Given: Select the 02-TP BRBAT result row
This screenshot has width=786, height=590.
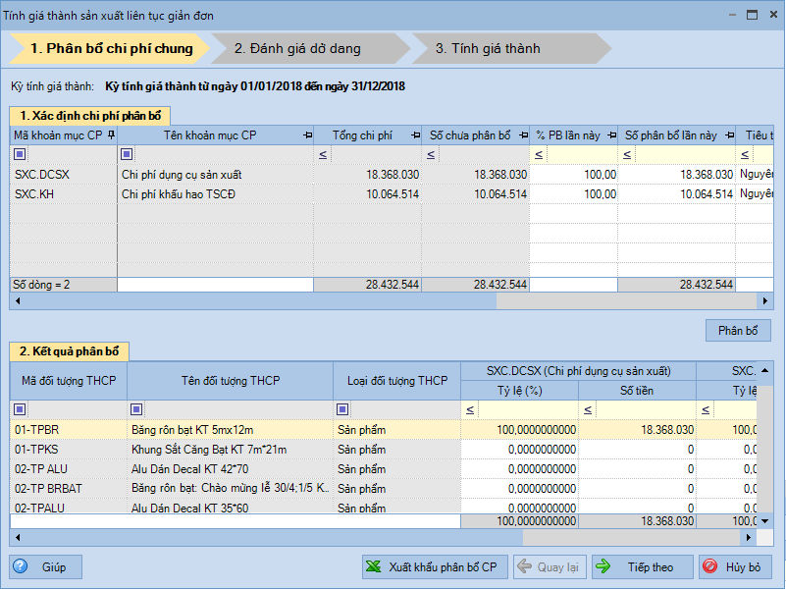Looking at the screenshot, I should click(x=384, y=489).
